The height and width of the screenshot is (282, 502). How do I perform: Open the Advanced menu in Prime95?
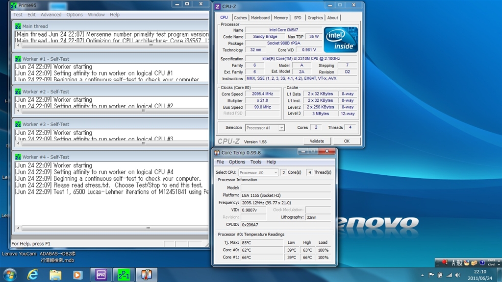click(51, 15)
